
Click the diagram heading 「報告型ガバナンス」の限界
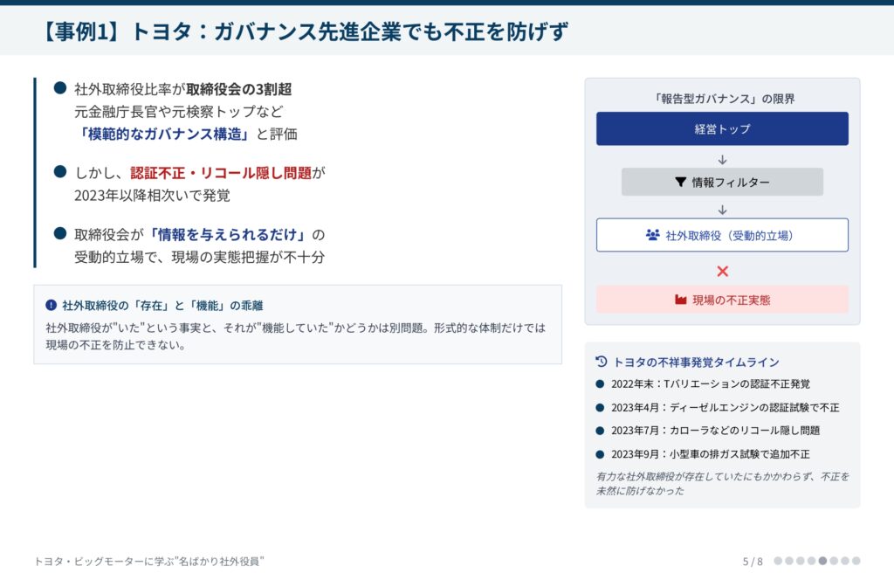(x=722, y=99)
